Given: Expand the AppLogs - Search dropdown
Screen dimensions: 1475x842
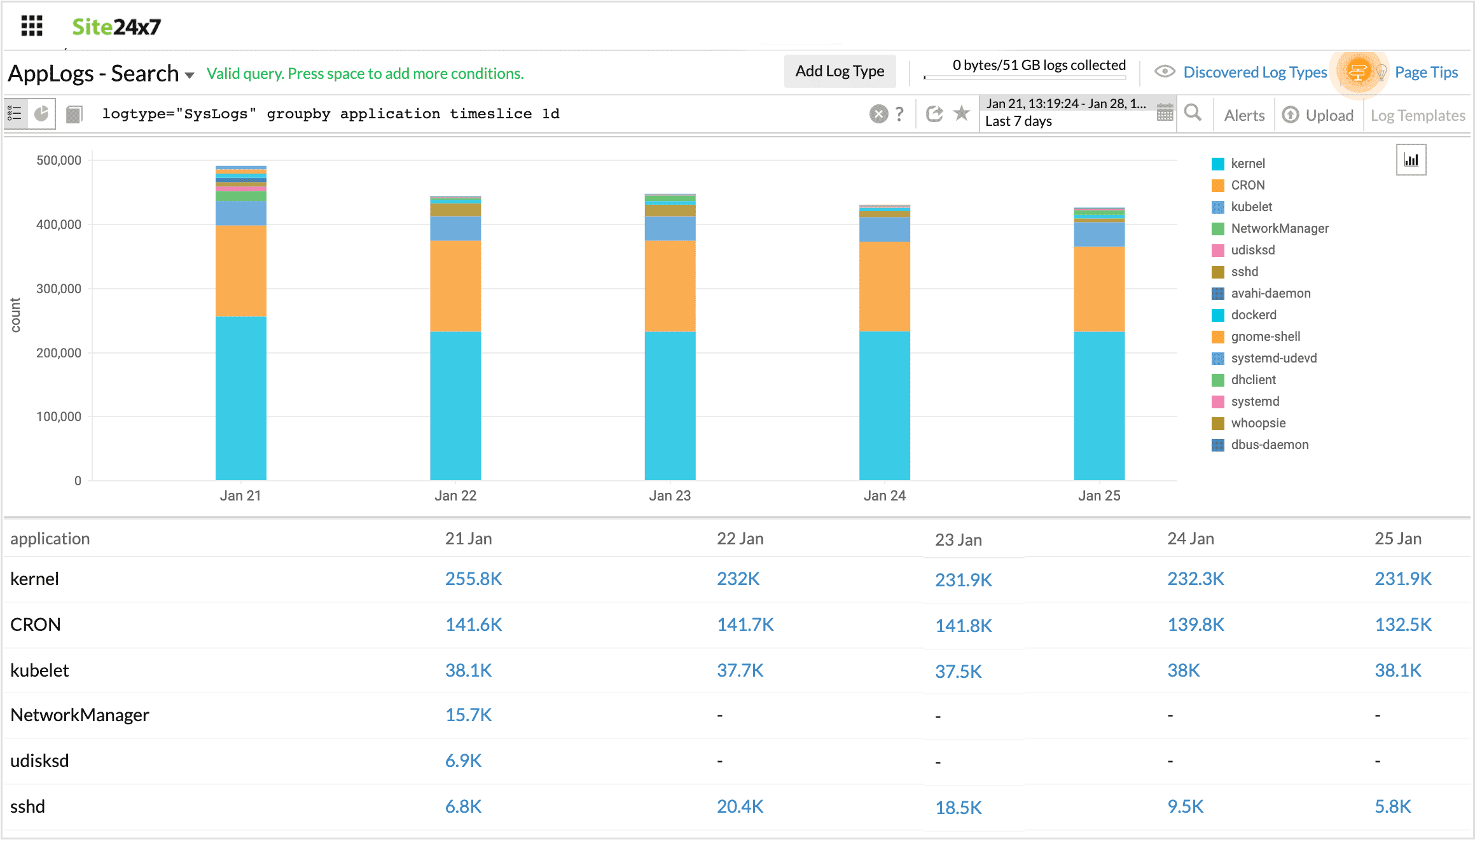Looking at the screenshot, I should coord(190,75).
